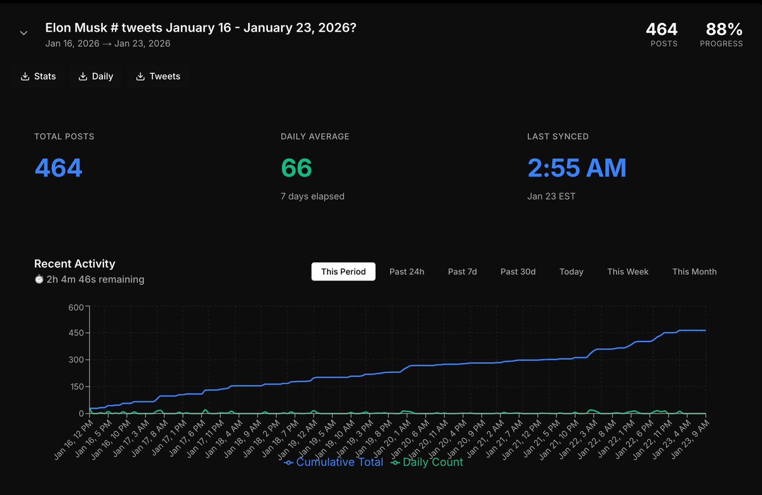Click the download icon on Daily button
The image size is (762, 495).
pyautogui.click(x=83, y=76)
